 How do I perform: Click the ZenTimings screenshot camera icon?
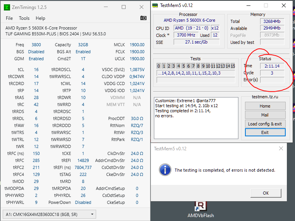[x=143, y=18]
